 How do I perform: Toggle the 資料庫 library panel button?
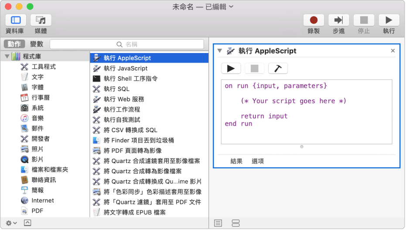point(16,20)
